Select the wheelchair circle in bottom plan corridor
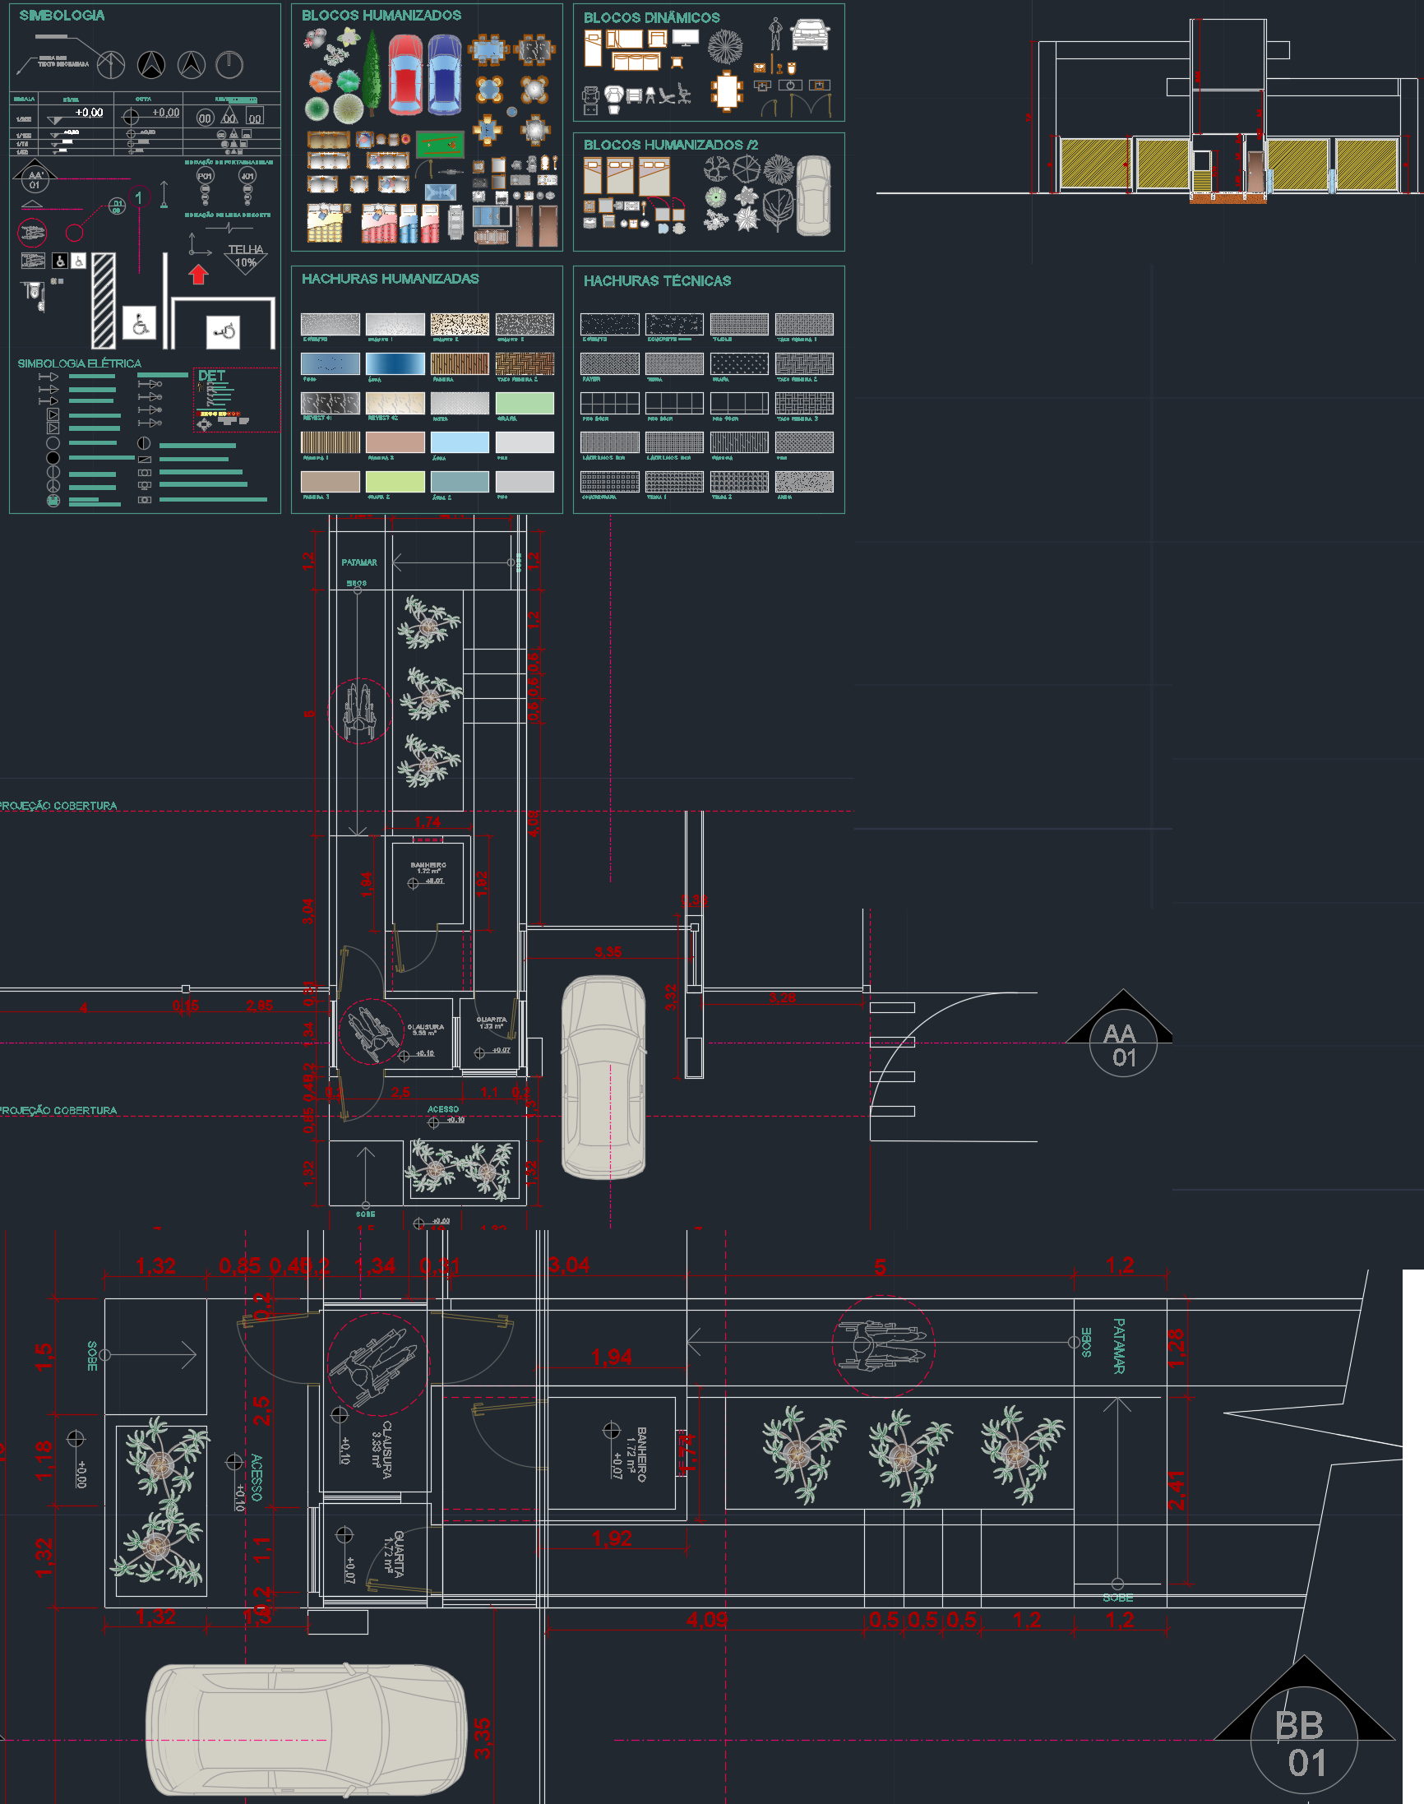 [883, 1345]
